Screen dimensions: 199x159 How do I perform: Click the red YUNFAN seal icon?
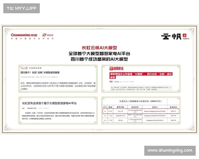(184, 35)
